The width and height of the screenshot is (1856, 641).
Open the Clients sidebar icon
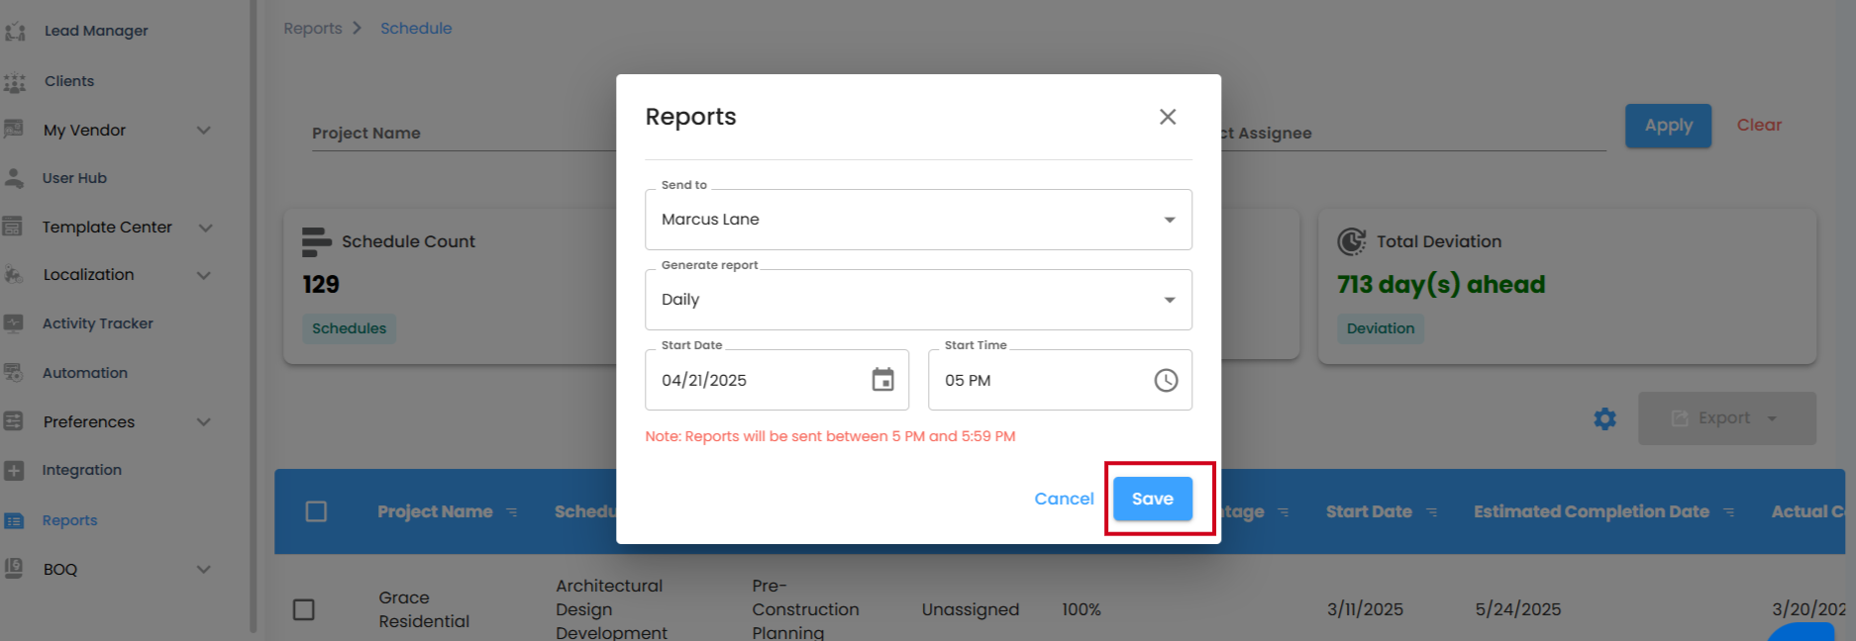coord(15,82)
